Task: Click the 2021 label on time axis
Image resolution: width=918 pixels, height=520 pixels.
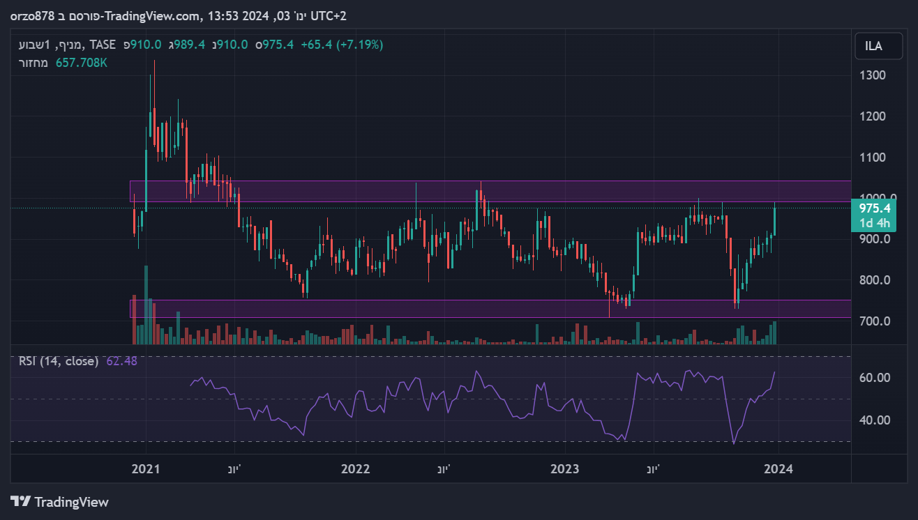Action: 146,468
